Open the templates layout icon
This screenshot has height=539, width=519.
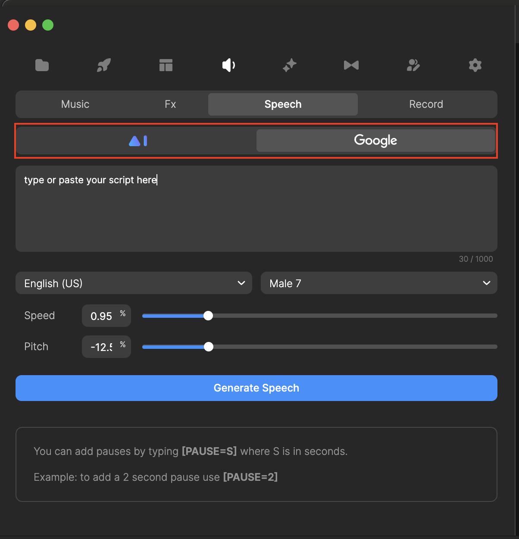pyautogui.click(x=166, y=65)
